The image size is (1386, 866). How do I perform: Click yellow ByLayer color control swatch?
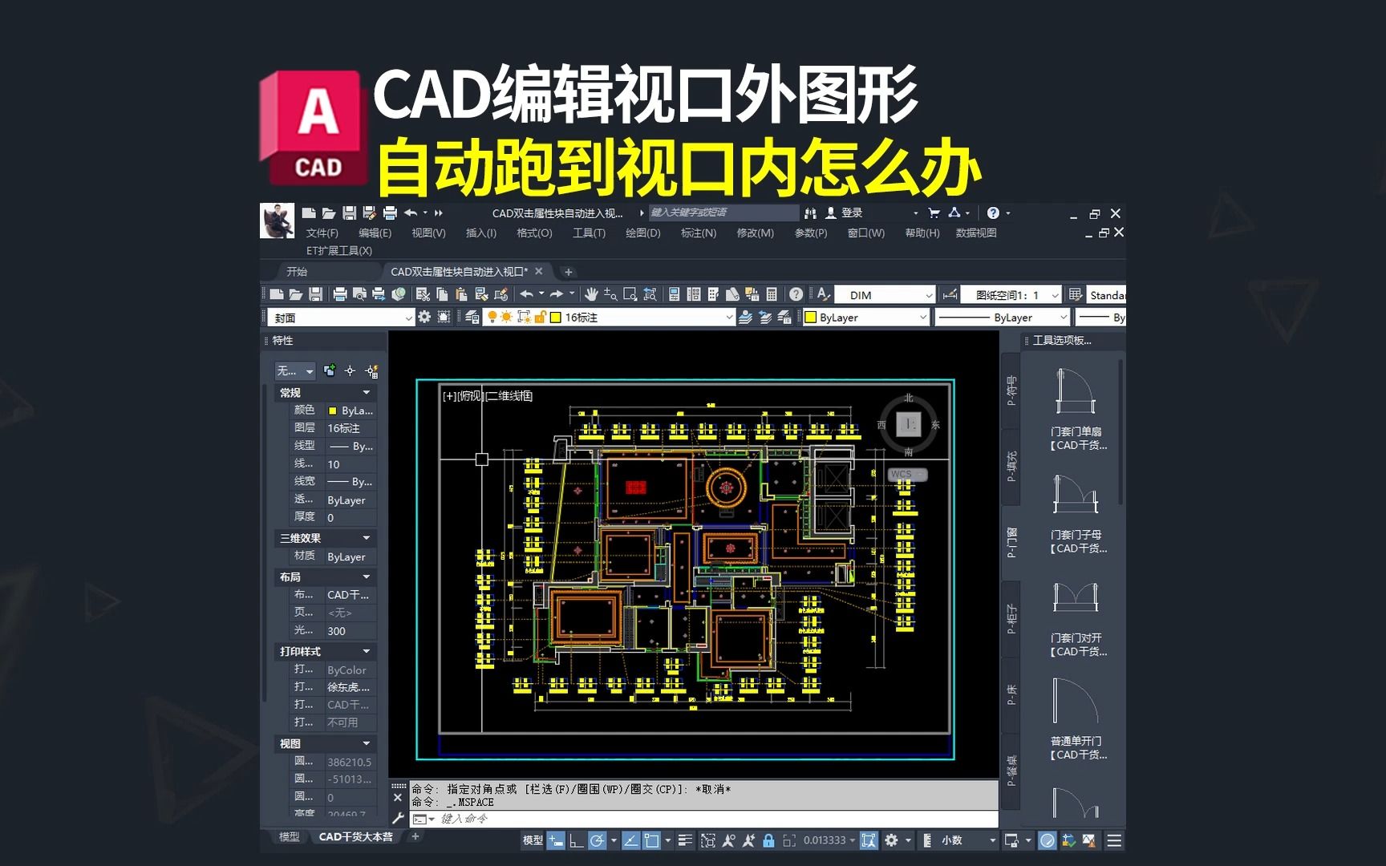coord(811,318)
